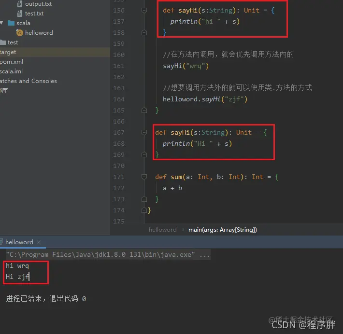The image size is (343, 334).
Task: Click the sayHi("wrq") call on line 161
Action: 186,66
